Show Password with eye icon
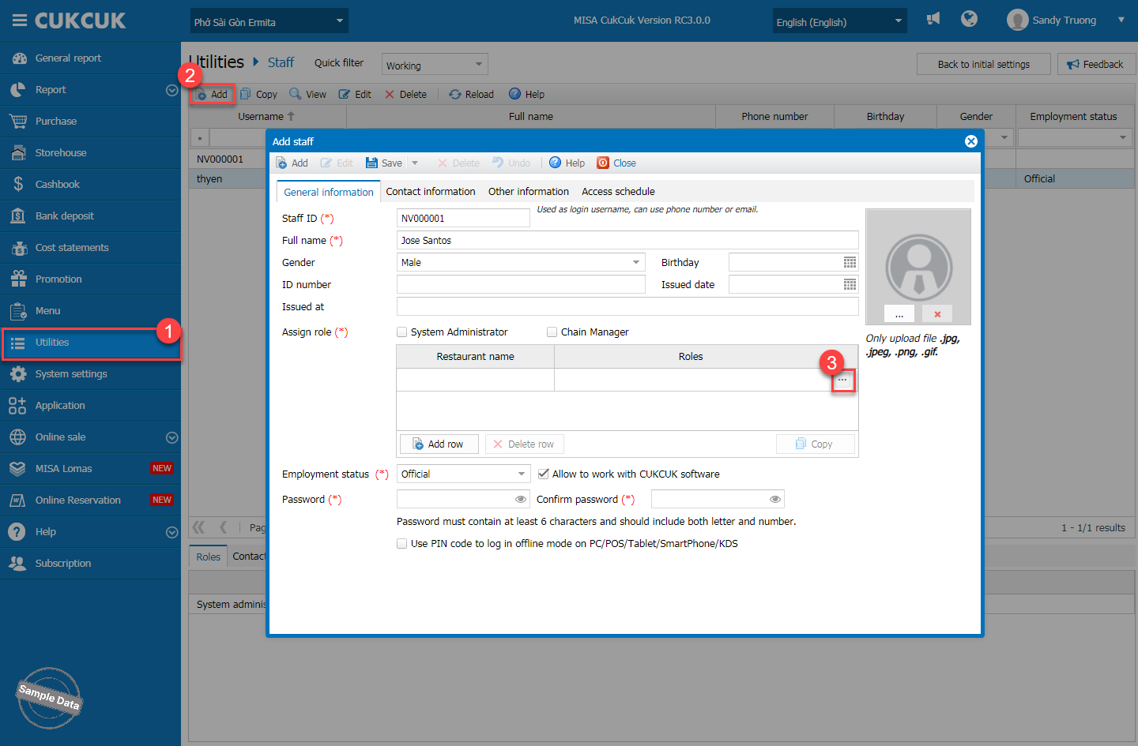The width and height of the screenshot is (1138, 746). click(x=521, y=500)
